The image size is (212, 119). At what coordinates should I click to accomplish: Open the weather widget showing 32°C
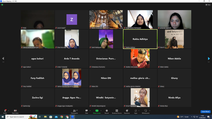(x=183, y=117)
